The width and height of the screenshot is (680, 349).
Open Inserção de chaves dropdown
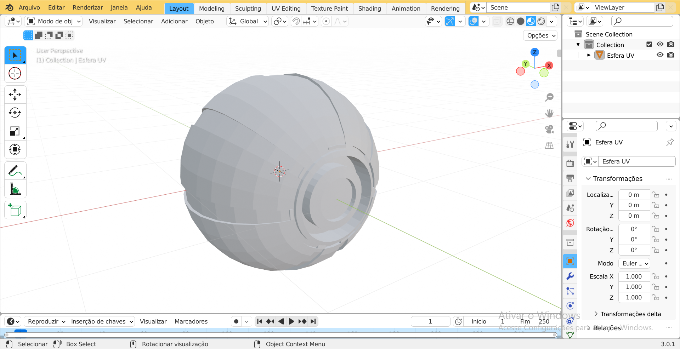(101, 321)
